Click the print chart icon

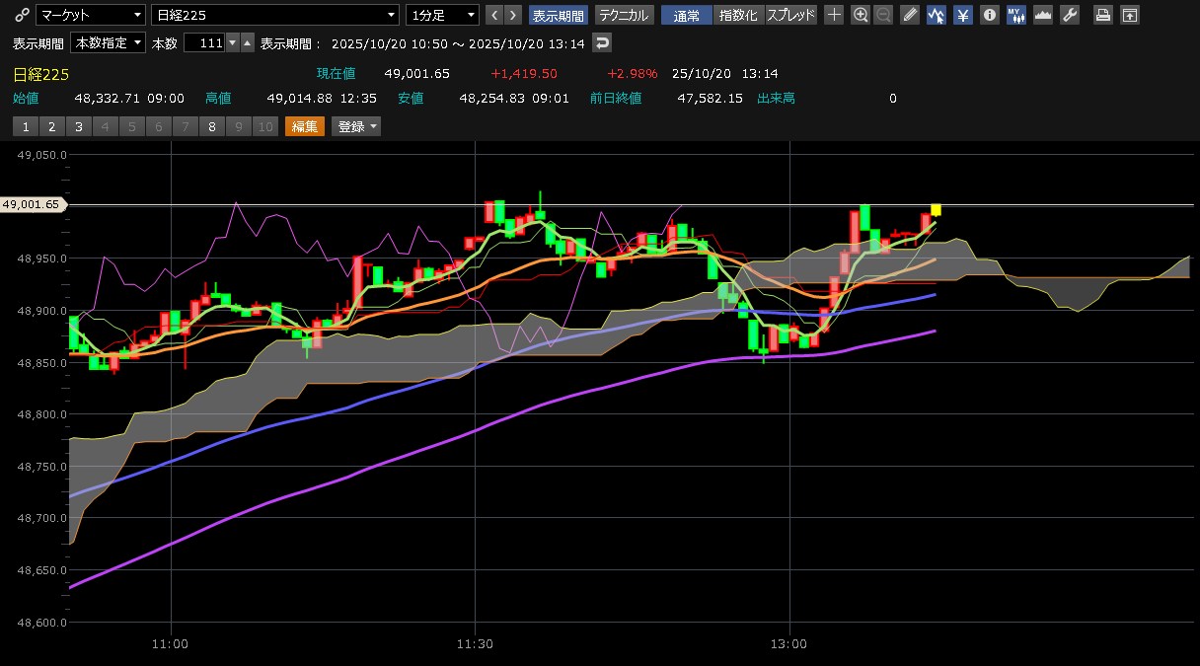[x=1103, y=15]
